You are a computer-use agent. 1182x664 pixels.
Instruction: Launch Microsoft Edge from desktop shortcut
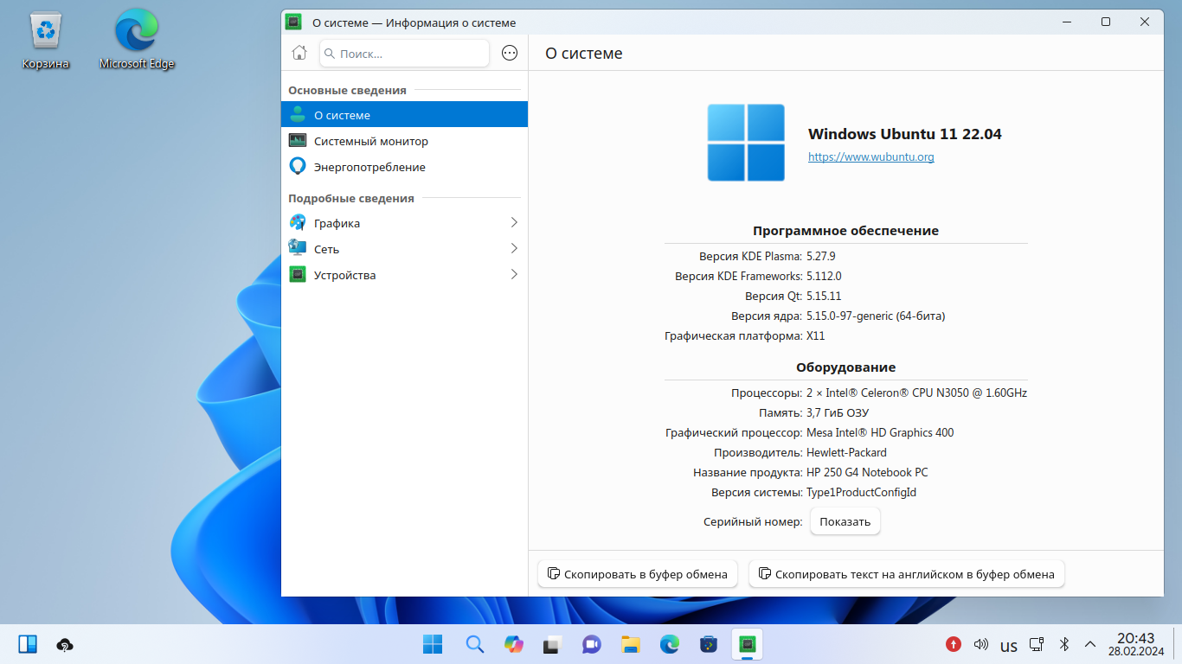[137, 40]
